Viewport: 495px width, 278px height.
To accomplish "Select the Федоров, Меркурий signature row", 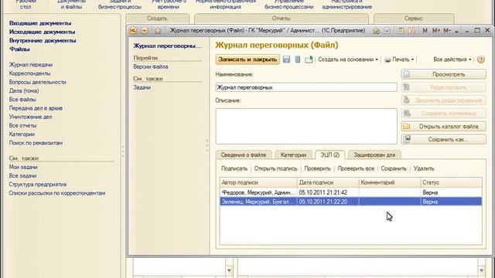I will point(350,192).
